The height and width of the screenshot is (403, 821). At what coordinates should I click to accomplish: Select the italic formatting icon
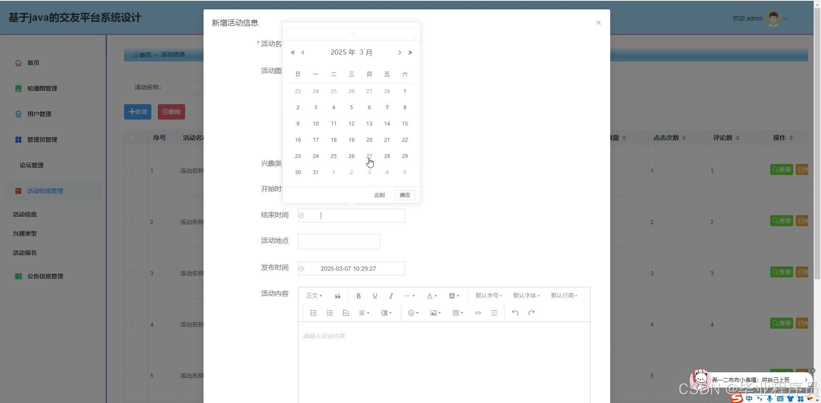tap(390, 295)
